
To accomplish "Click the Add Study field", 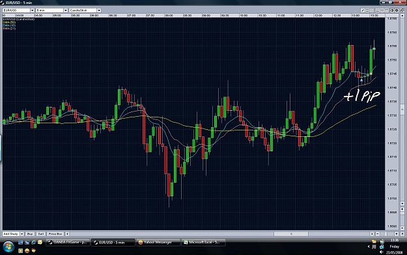I will (x=11, y=234).
